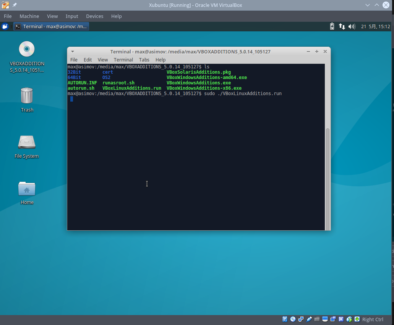Click VBoxWindowsAdditions-amd64.exe in the listing
This screenshot has width=394, height=325.
[206, 78]
